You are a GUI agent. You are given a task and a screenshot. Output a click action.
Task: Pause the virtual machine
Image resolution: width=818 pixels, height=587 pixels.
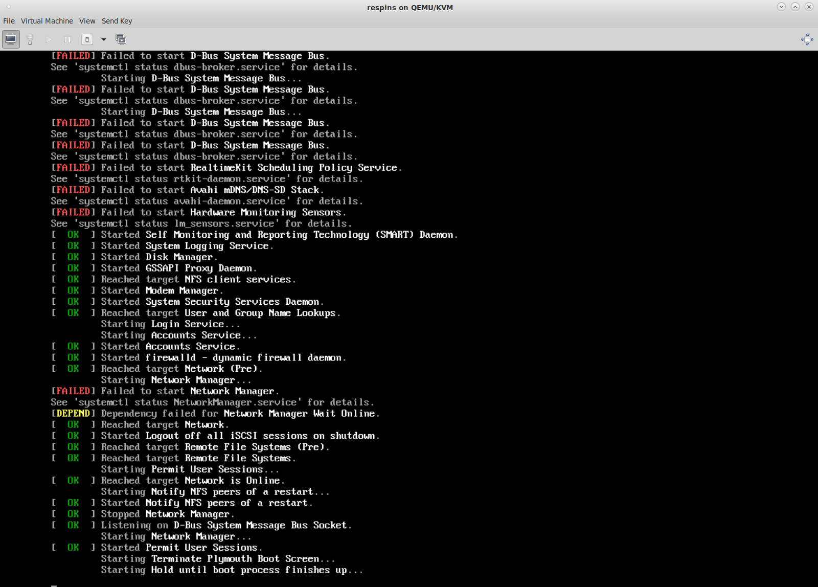tap(67, 39)
